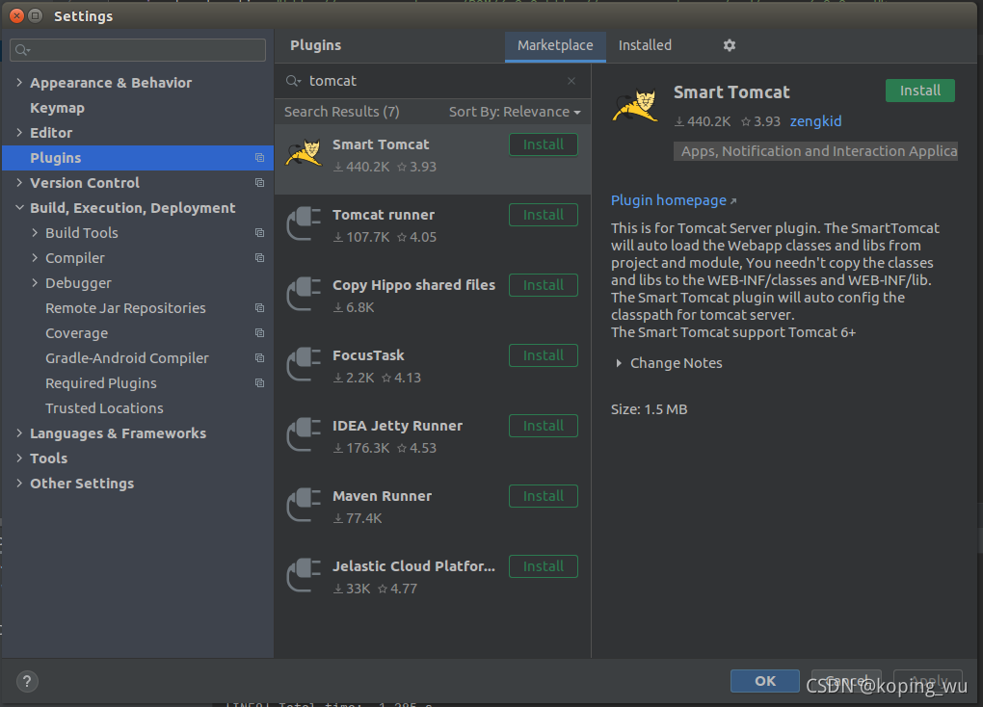Click the Smart Tomcat cat icon in results list
Image resolution: width=983 pixels, height=707 pixels.
[x=304, y=152]
